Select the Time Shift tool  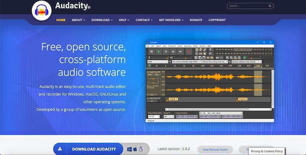click(x=200, y=53)
